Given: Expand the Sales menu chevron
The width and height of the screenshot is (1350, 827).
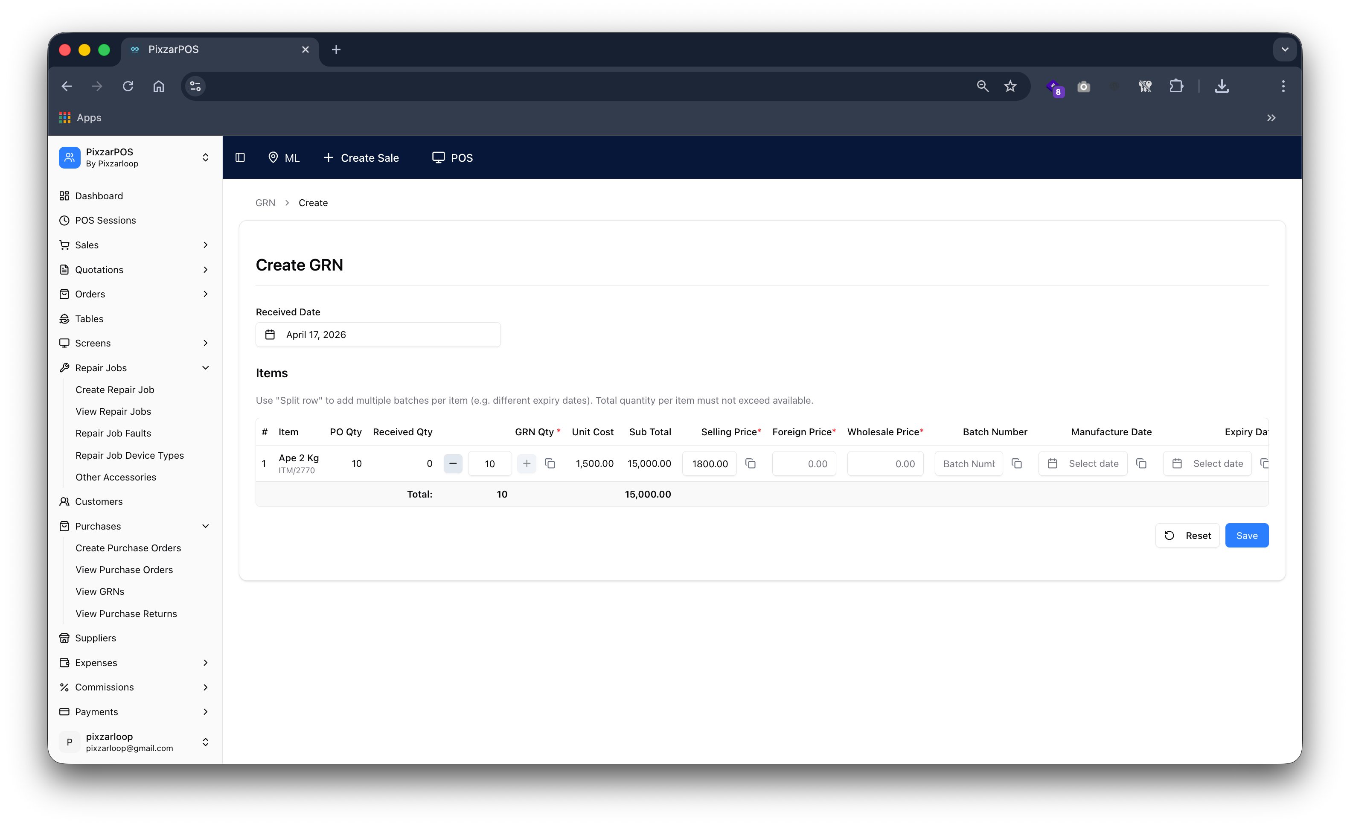Looking at the screenshot, I should click(206, 245).
